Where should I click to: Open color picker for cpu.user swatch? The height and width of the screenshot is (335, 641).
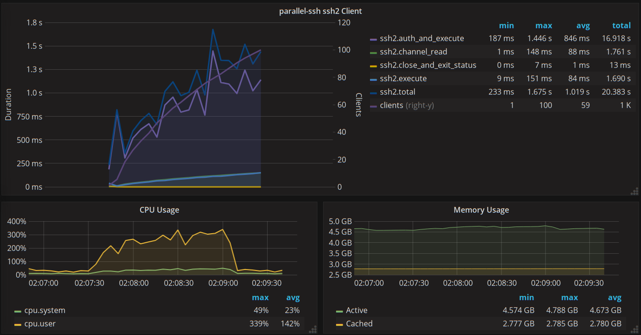tap(18, 324)
